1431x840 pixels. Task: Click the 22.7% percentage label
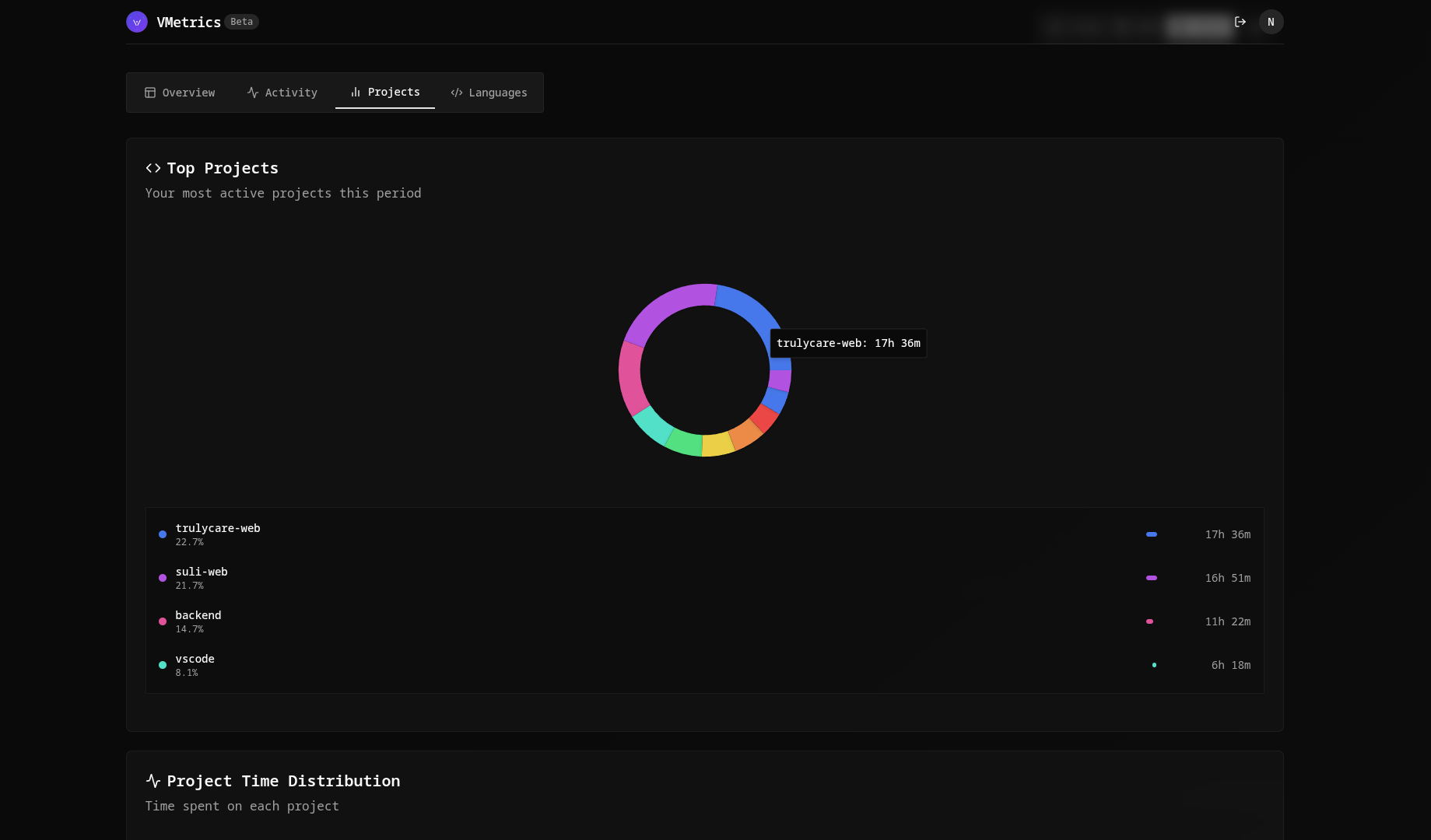coord(190,542)
